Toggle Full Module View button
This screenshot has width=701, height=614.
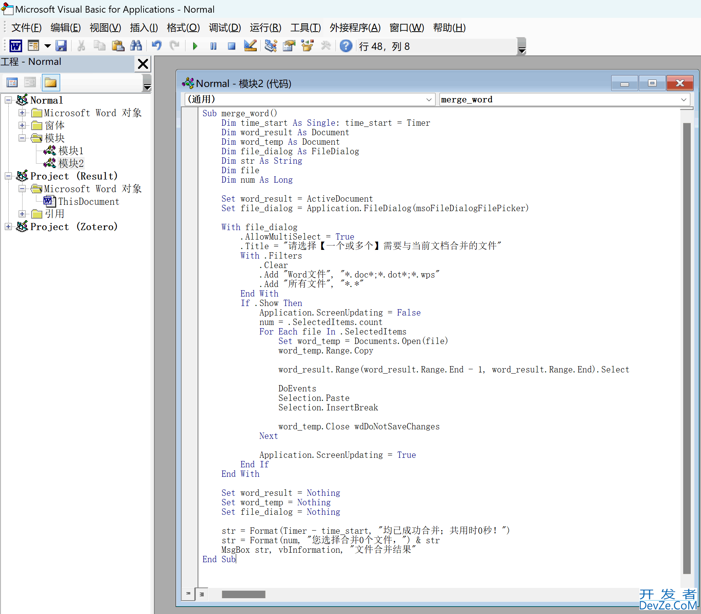tap(202, 594)
